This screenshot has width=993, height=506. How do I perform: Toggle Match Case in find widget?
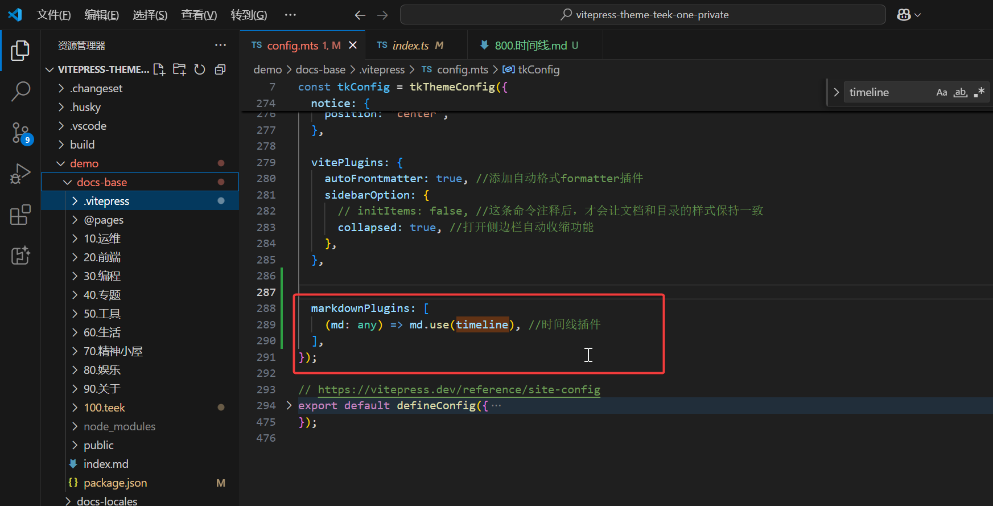coord(942,92)
